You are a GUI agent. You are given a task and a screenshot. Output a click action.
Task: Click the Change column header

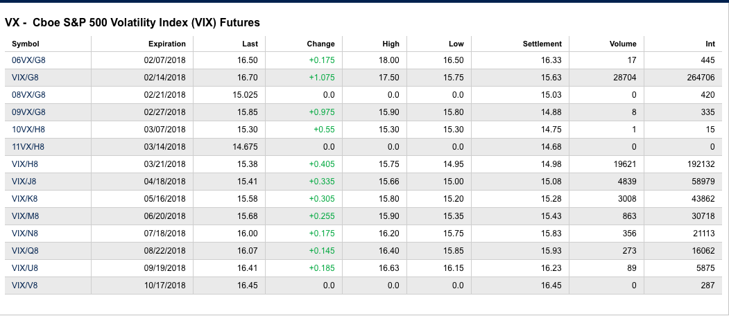tap(320, 44)
